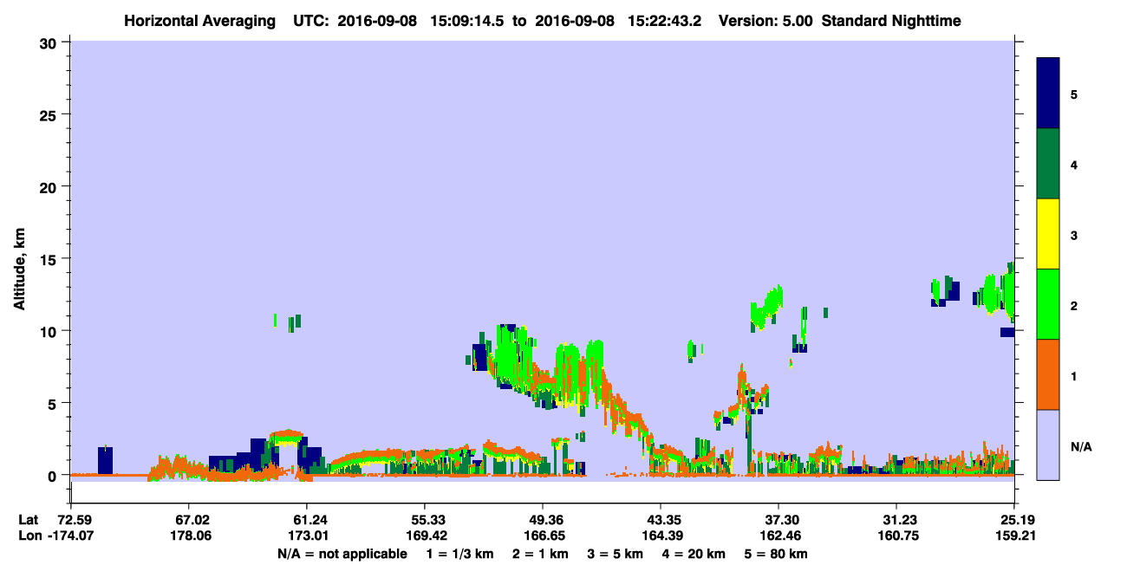Click longitude value 160.75

tap(896, 536)
